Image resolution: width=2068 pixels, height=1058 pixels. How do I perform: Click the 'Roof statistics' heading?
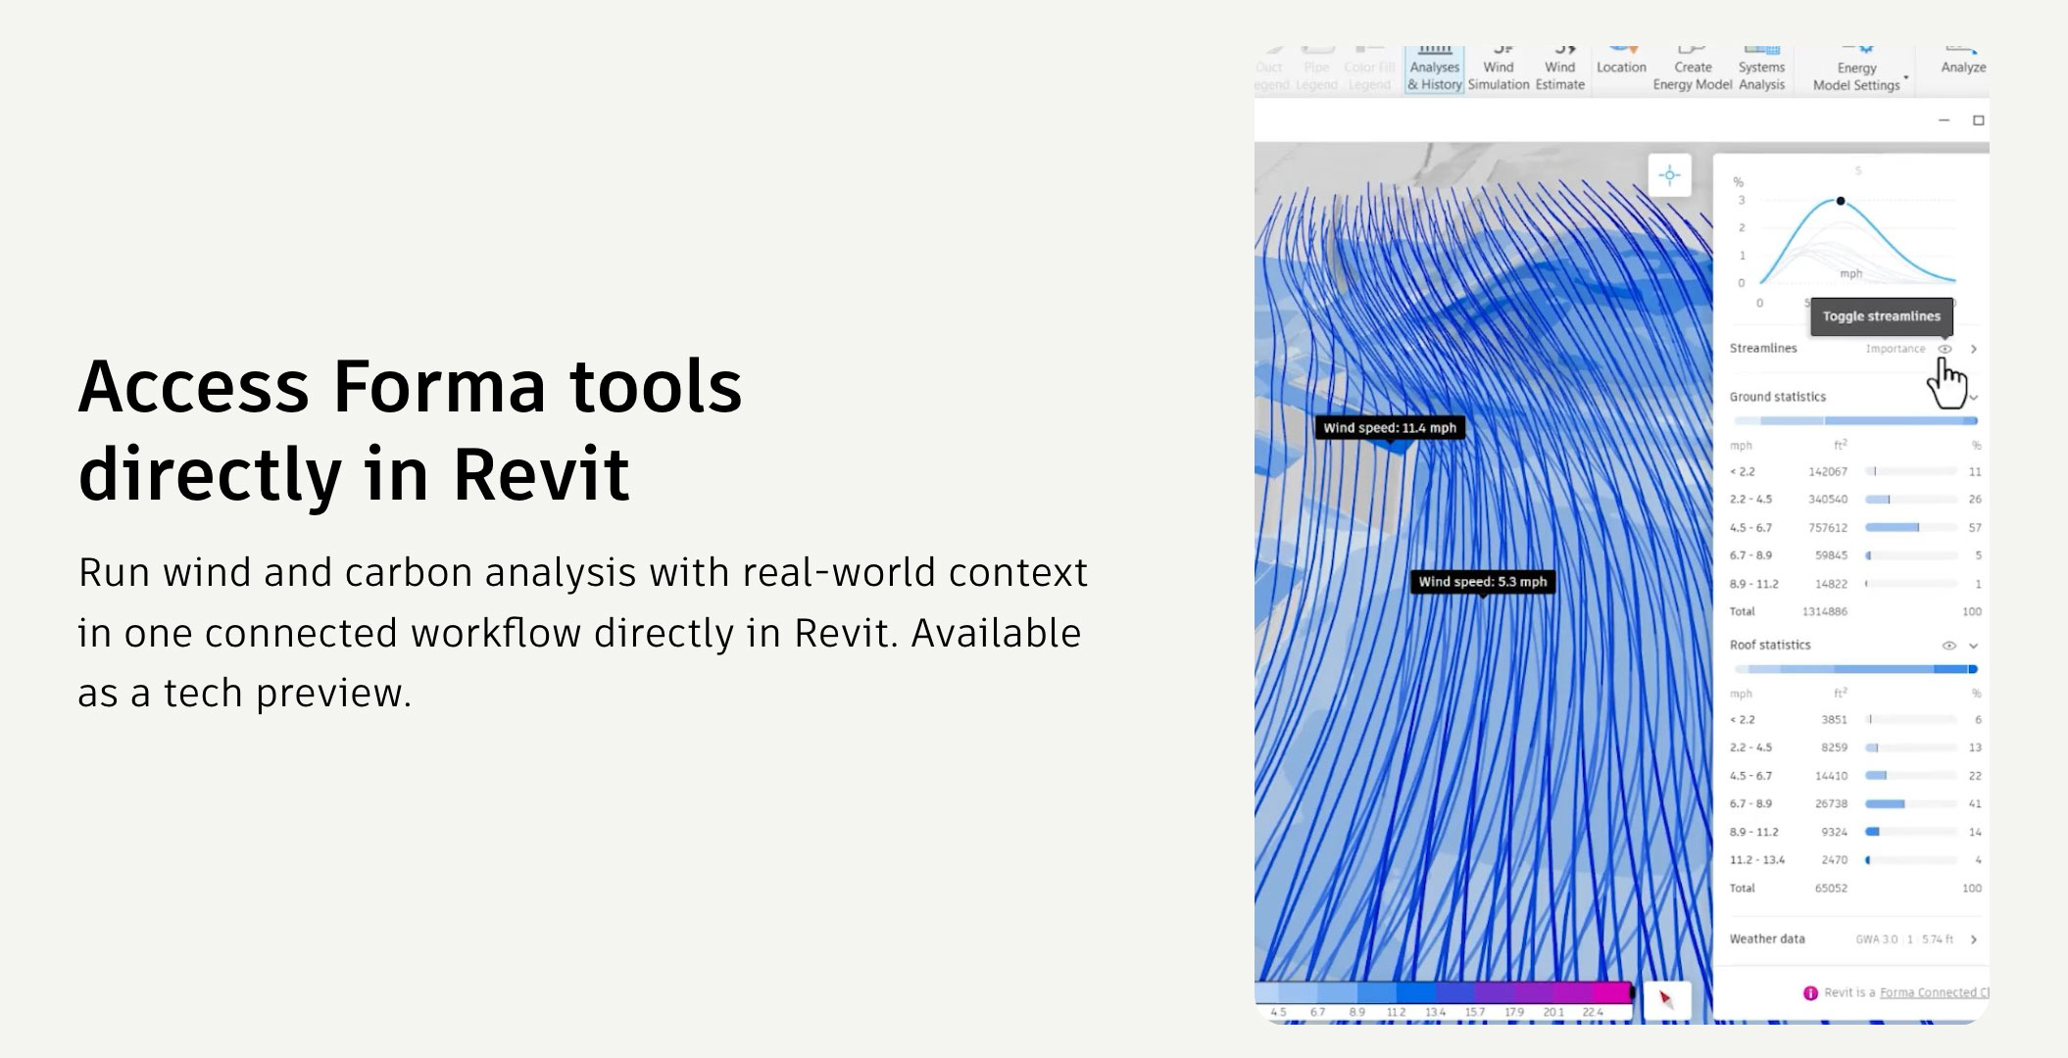coord(1770,646)
